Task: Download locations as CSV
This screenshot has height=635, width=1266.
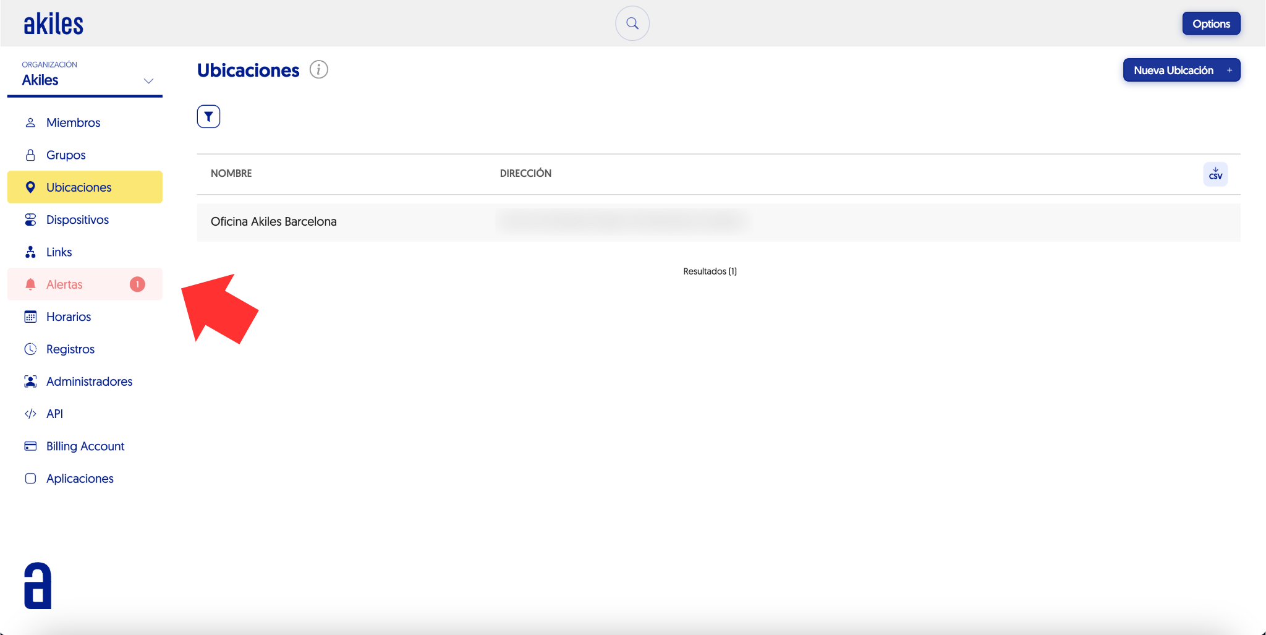Action: (1215, 174)
